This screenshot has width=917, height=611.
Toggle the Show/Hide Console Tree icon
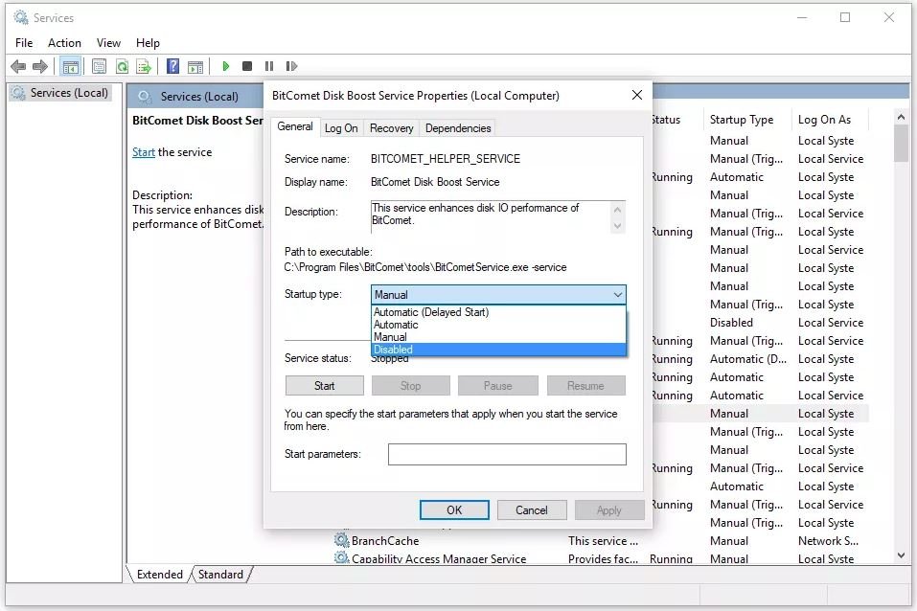(x=70, y=66)
